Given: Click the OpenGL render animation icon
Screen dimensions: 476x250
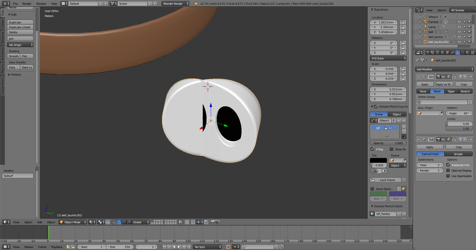Looking at the screenshot, I should tap(217, 222).
